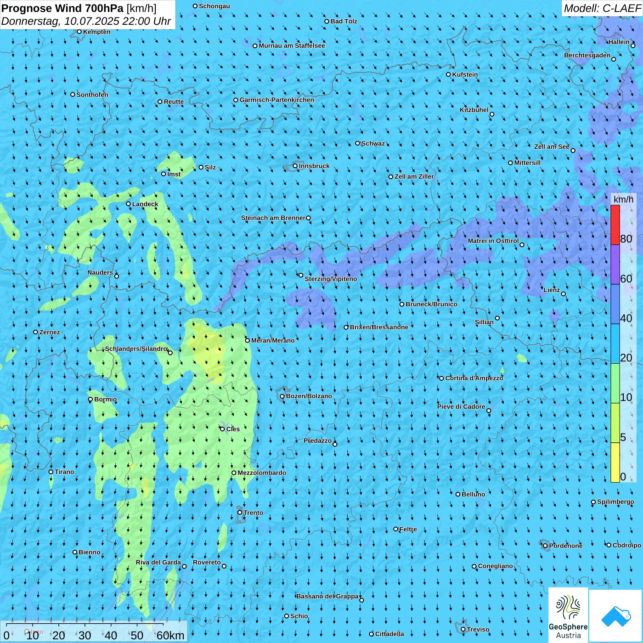Click the Bienno label

pos(90,552)
